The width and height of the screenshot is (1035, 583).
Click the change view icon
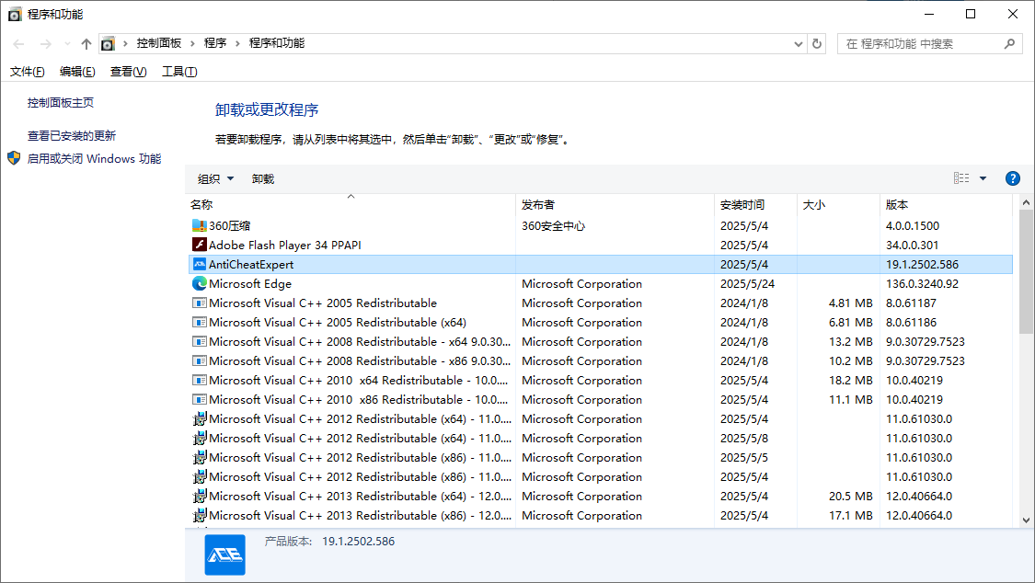[x=961, y=178]
